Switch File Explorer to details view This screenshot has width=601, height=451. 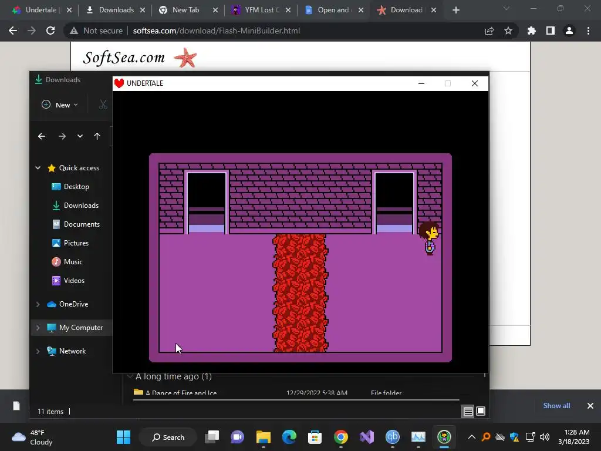[468, 412]
